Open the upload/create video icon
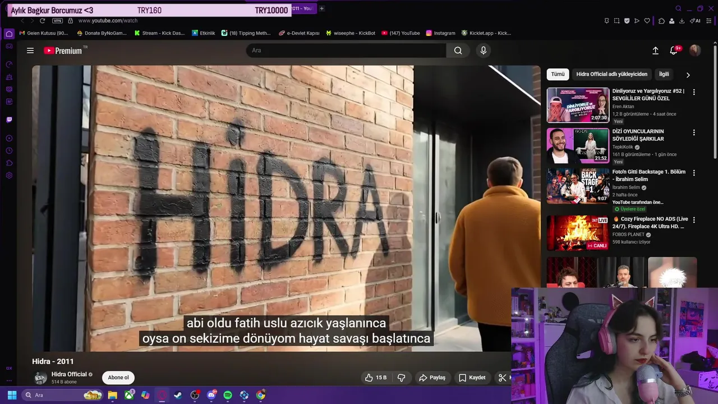This screenshot has height=404, width=718. point(655,50)
